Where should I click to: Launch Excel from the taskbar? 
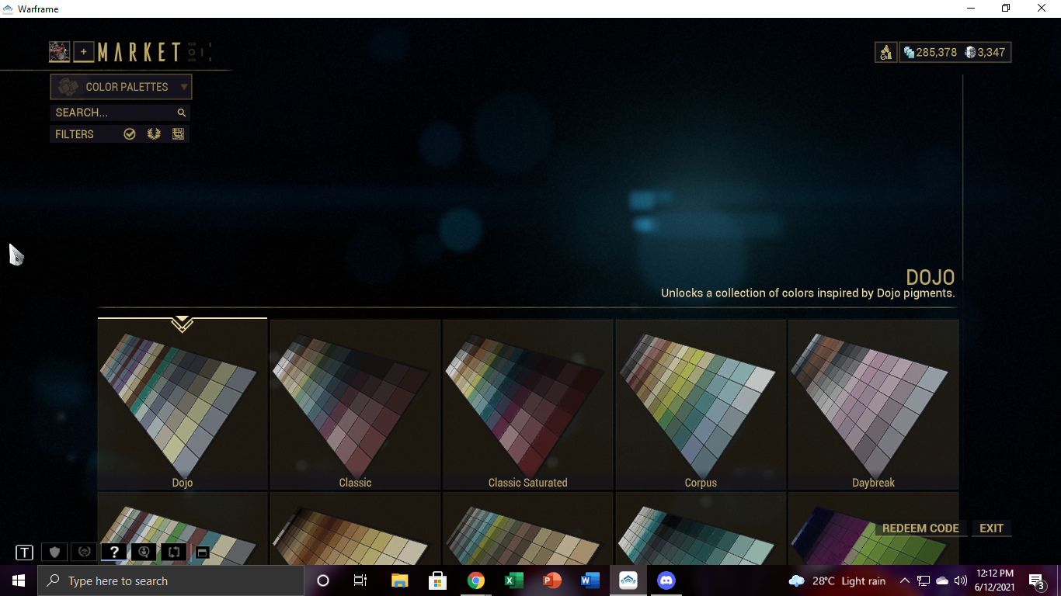coord(513,580)
